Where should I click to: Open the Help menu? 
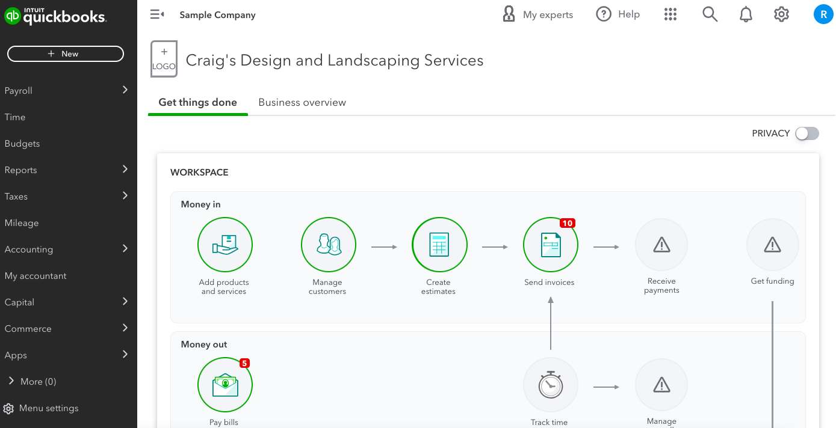(x=618, y=14)
